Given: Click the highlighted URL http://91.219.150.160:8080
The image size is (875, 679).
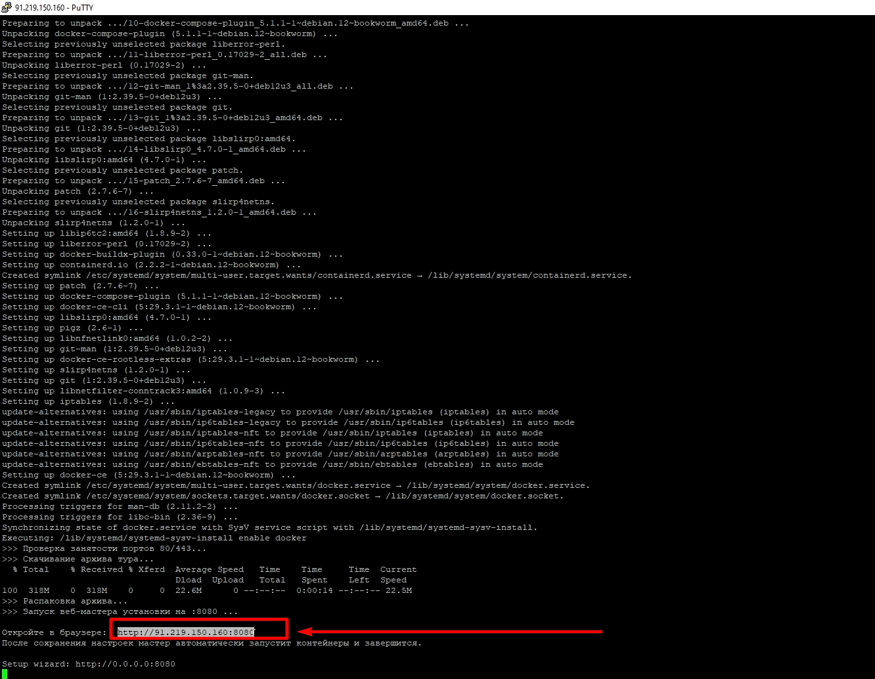Looking at the screenshot, I should pos(186,632).
